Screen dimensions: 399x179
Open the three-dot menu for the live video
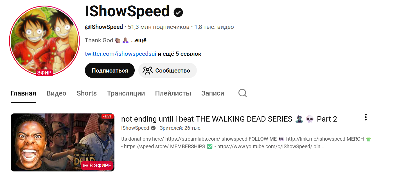pos(366,117)
